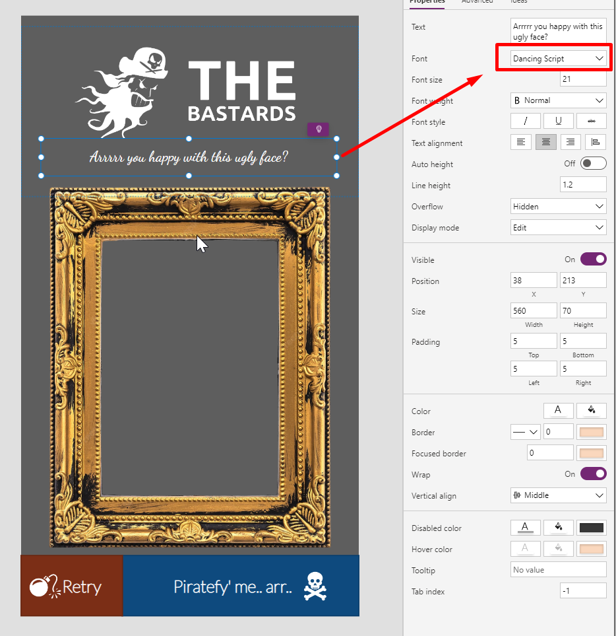Open the Font dropdown showing Dancing Script

coord(558,58)
